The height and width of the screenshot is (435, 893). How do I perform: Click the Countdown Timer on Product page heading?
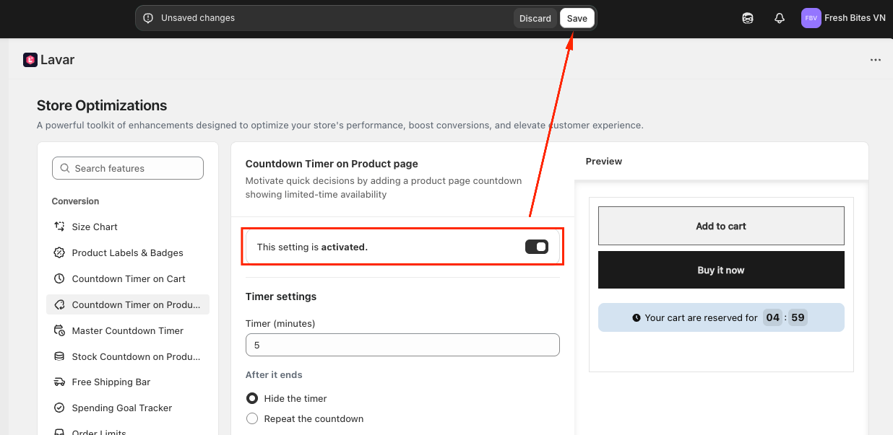332,164
